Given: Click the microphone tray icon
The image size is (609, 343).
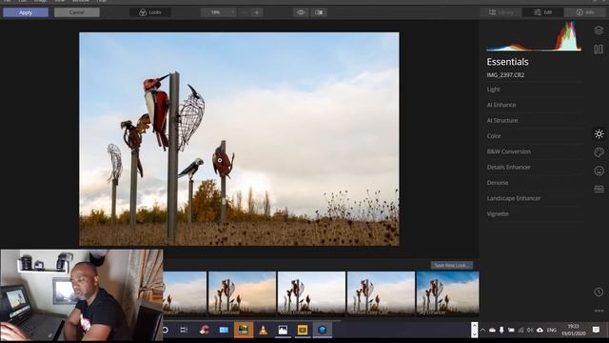Looking at the screenshot, I should (x=501, y=331).
